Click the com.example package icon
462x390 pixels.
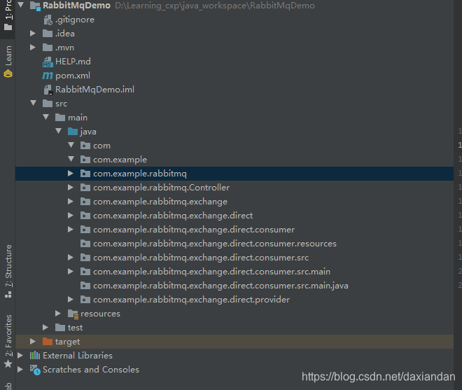(x=85, y=159)
